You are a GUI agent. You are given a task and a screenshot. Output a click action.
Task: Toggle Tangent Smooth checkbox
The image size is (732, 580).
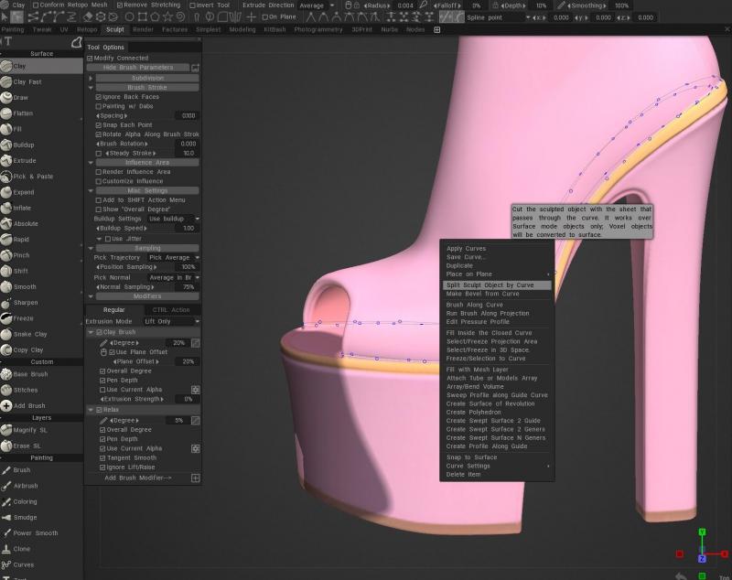102,458
